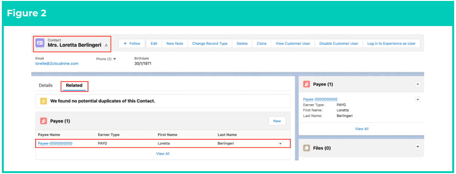
Task: Click the Contact record icon
Action: pyautogui.click(x=40, y=43)
